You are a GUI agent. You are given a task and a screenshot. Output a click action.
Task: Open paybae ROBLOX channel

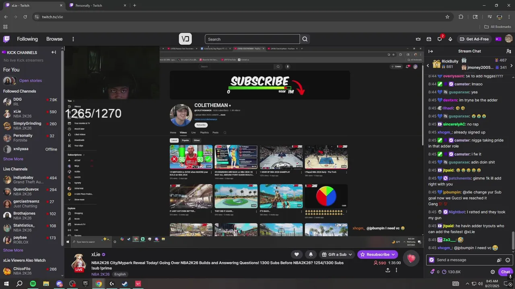(x=31, y=240)
